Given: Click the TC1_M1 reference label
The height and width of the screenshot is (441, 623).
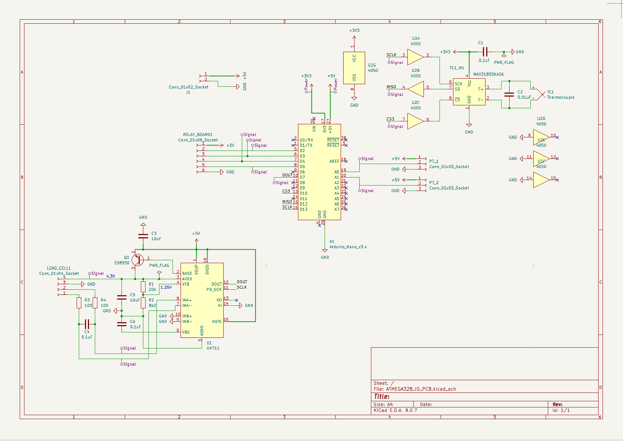Looking at the screenshot, I should [x=457, y=68].
